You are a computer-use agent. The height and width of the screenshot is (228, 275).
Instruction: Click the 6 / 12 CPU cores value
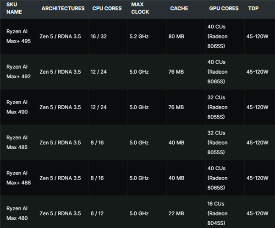pos(97,213)
